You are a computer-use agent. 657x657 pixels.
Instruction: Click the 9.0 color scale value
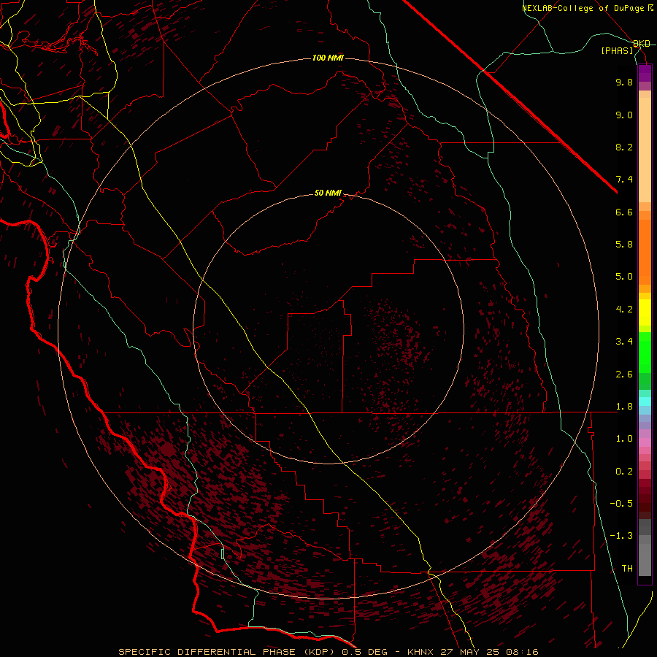(x=624, y=115)
